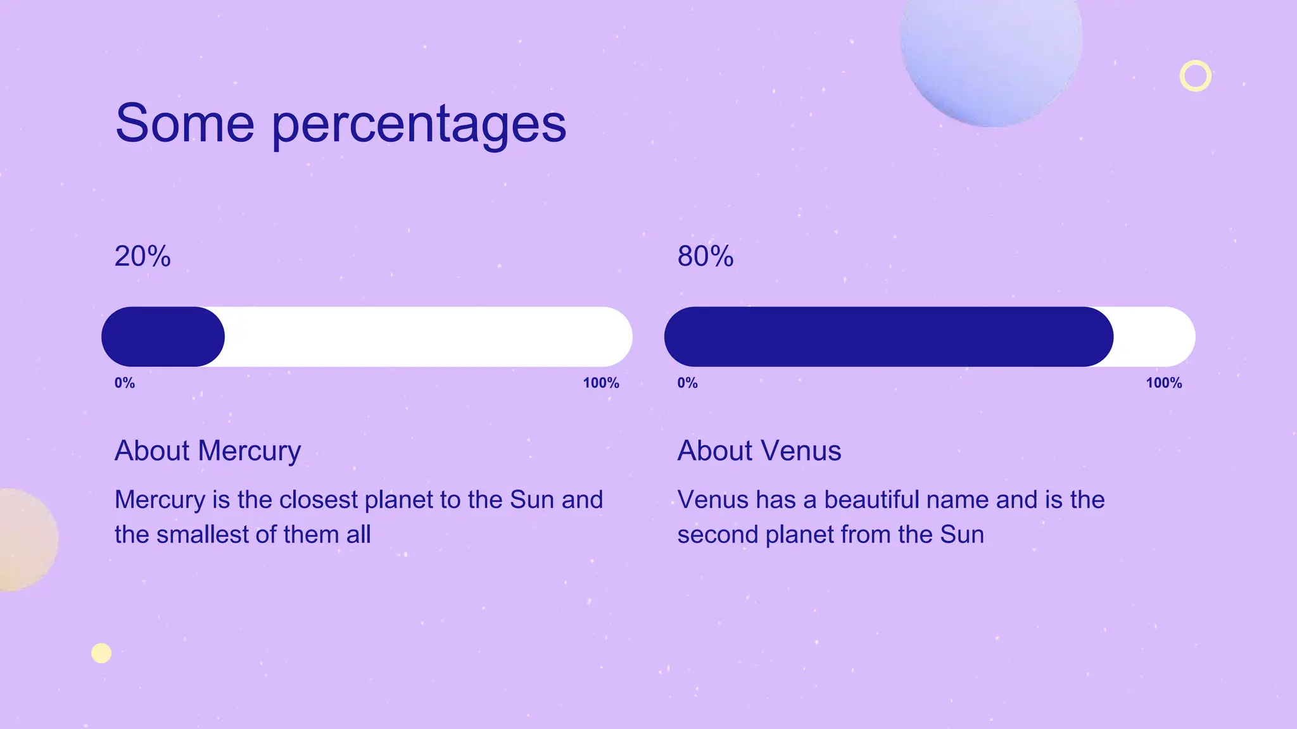Click the filled part of Mercury progress bar

click(x=163, y=337)
